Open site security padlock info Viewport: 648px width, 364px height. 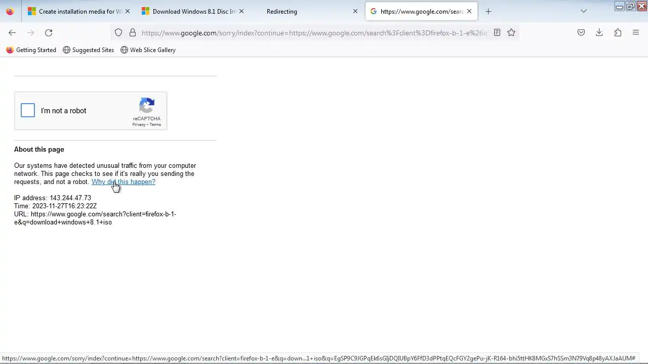click(x=133, y=32)
